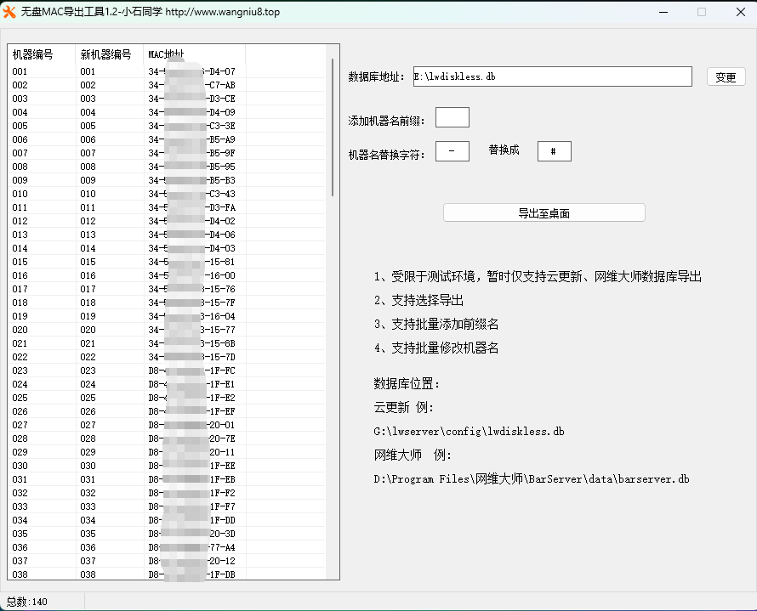Click the machine list vertical scrollbar
The image size is (757, 611).
[x=333, y=127]
